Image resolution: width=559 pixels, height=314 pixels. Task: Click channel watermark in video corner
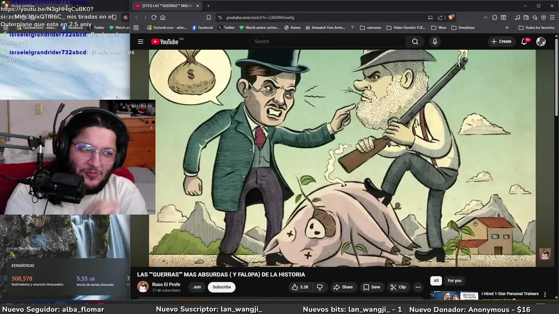pyautogui.click(x=545, y=254)
